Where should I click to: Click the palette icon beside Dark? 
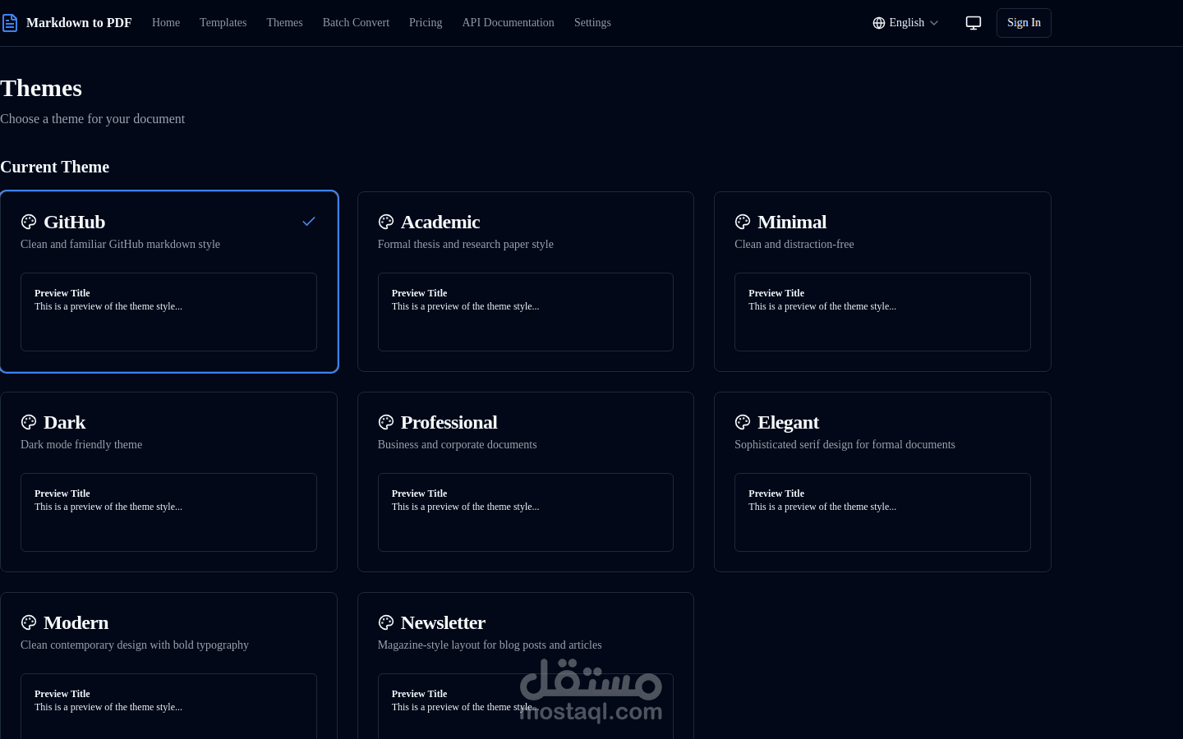(x=29, y=422)
